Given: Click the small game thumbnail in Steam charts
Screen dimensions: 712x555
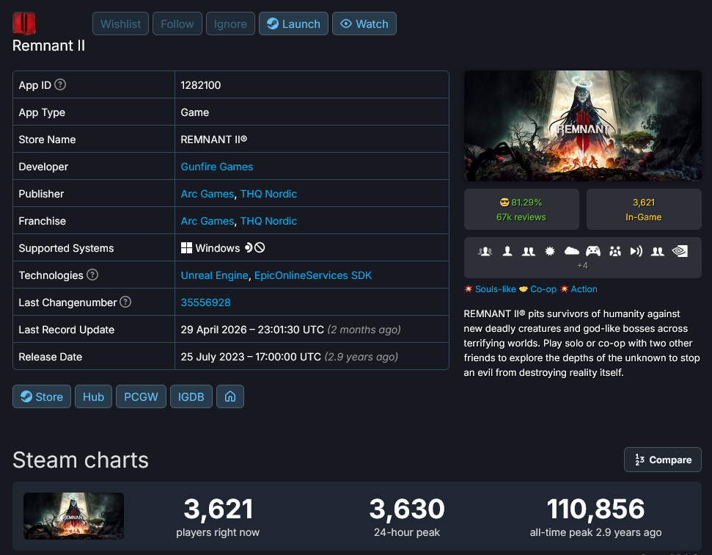Looking at the screenshot, I should [x=73, y=516].
